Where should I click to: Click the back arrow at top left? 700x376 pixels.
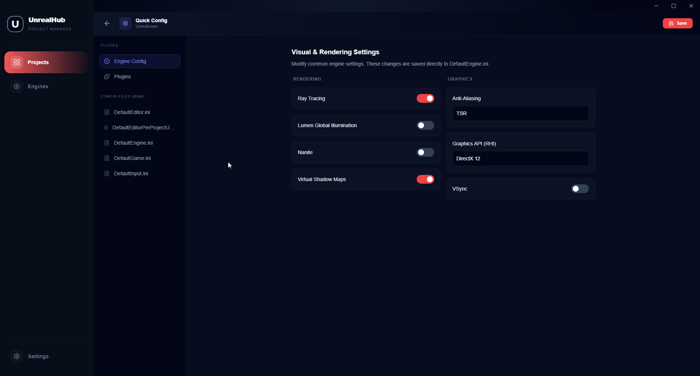coord(107,23)
